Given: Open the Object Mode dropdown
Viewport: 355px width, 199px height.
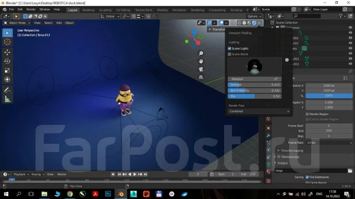Looking at the screenshot, I should [x=17, y=23].
